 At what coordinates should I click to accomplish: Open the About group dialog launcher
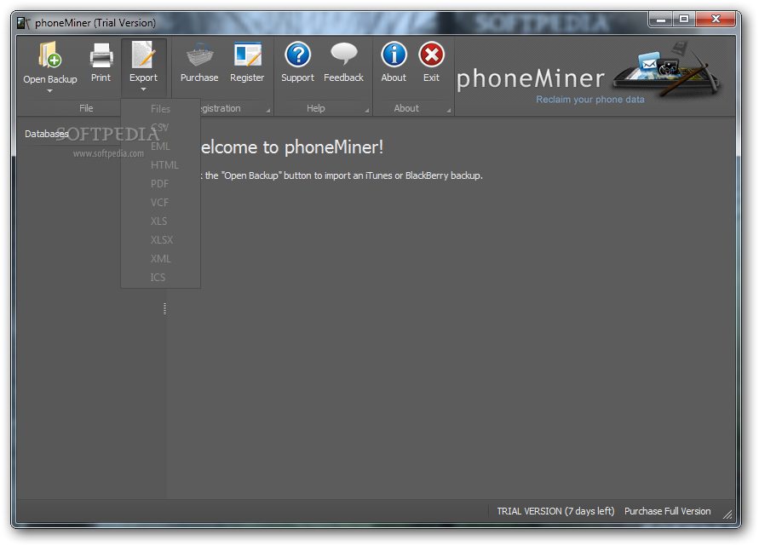coord(448,111)
